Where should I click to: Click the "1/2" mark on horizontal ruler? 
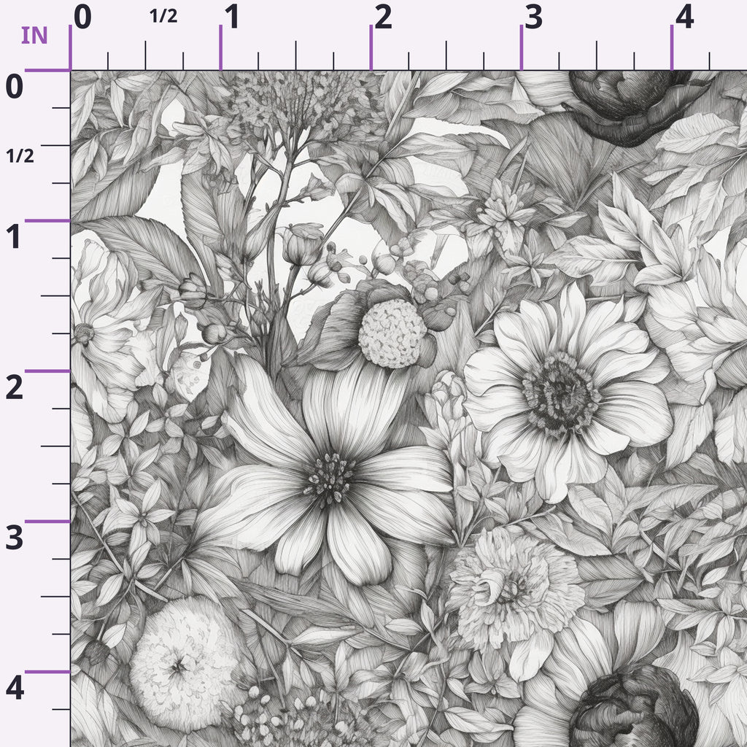pyautogui.click(x=163, y=16)
